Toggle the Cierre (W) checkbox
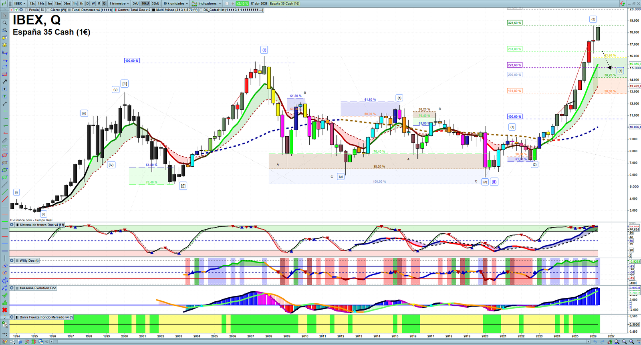 48,10
